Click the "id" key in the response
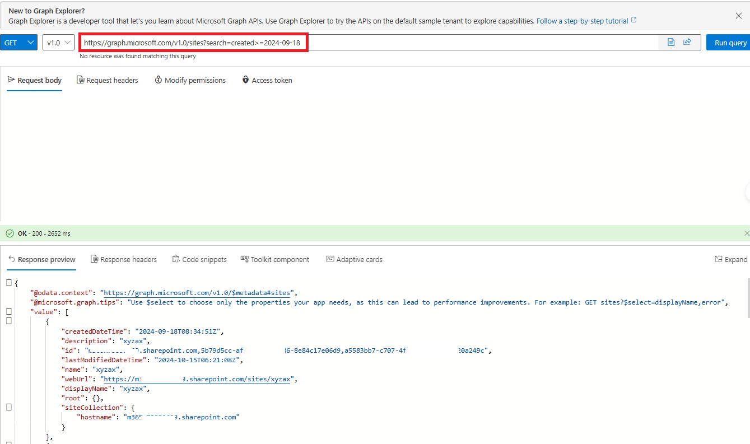Viewport: 750px width, 444px height. pos(69,350)
